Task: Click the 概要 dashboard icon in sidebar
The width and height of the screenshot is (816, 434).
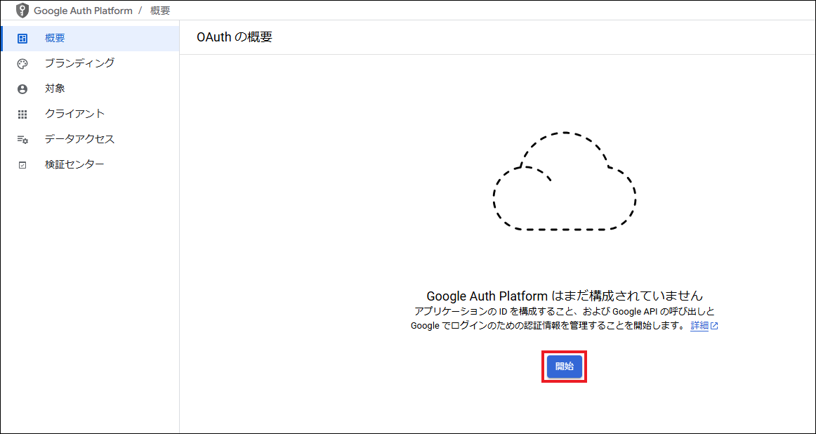Action: coord(22,39)
